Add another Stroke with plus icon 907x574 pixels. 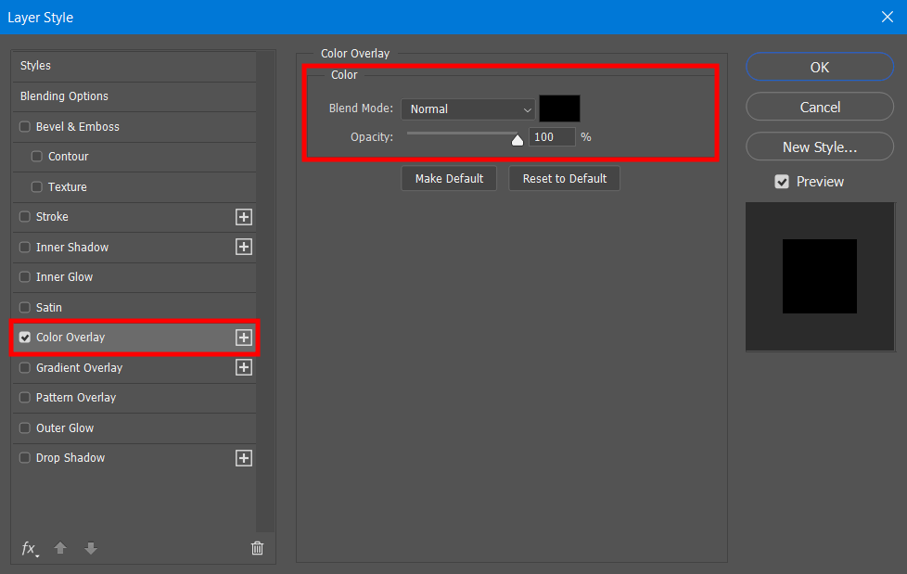[x=244, y=217]
